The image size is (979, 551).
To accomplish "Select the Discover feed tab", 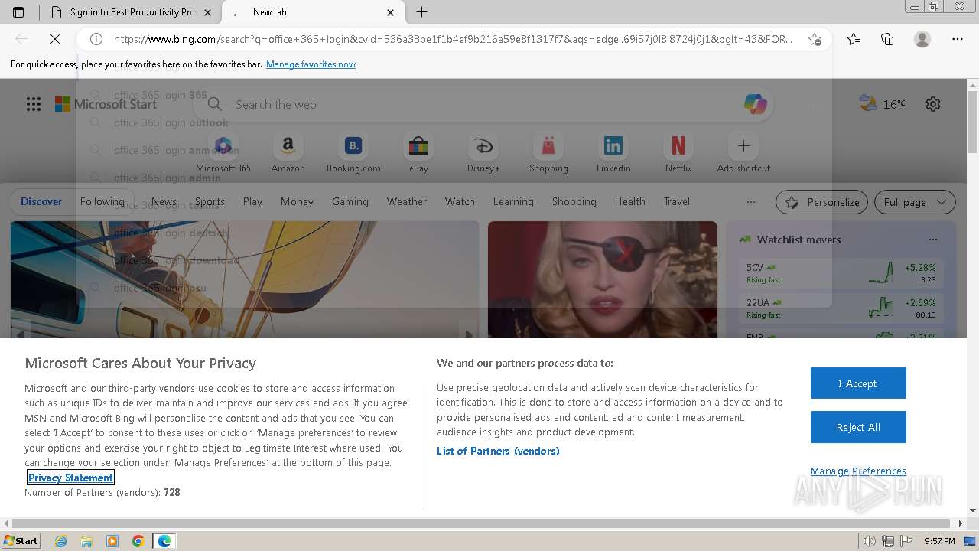I will tap(41, 202).
